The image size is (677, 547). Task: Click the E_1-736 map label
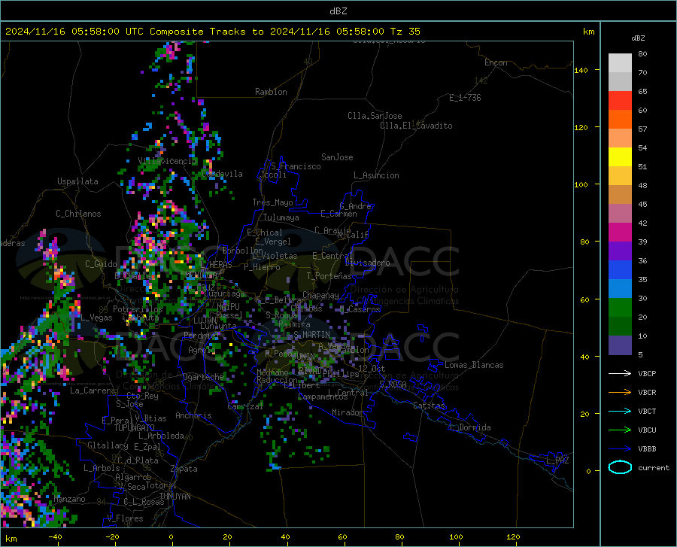point(465,98)
